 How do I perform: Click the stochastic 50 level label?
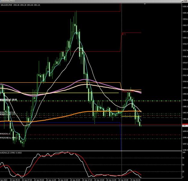coord(183,165)
